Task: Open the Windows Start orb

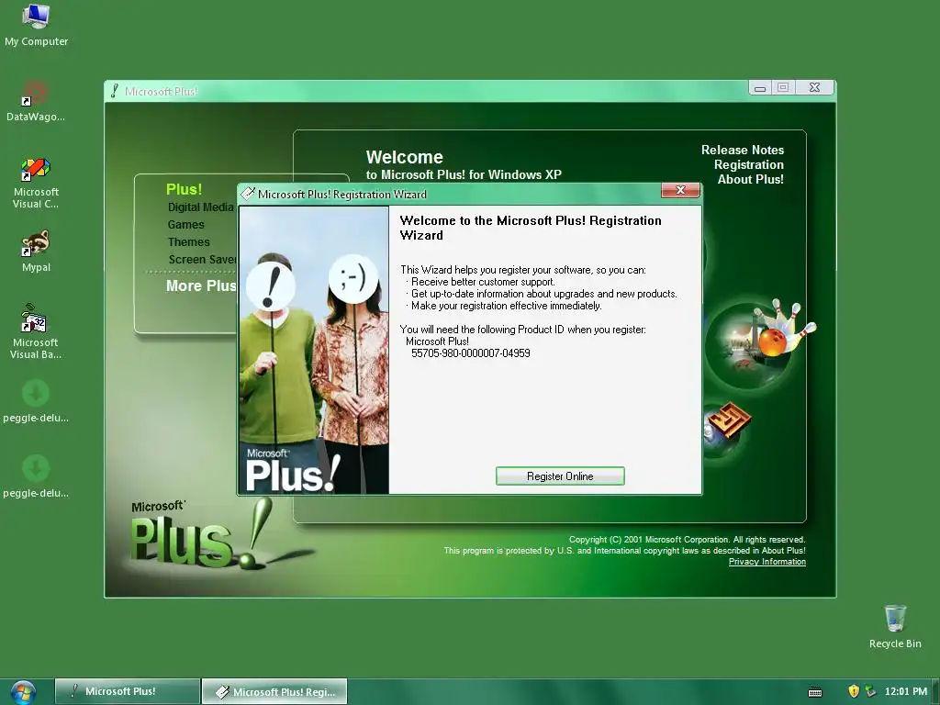Action: coord(23,692)
